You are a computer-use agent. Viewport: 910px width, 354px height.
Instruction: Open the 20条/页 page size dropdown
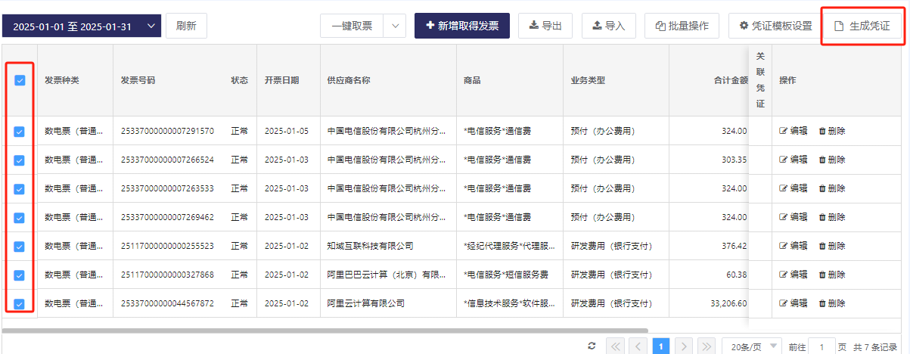click(x=751, y=346)
